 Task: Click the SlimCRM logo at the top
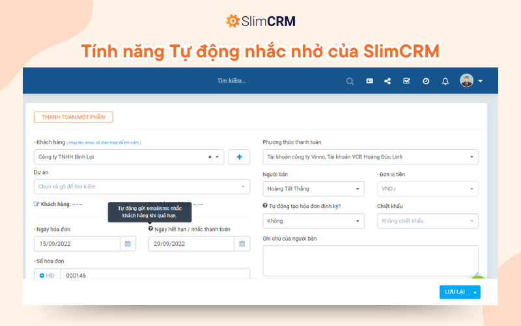(261, 21)
